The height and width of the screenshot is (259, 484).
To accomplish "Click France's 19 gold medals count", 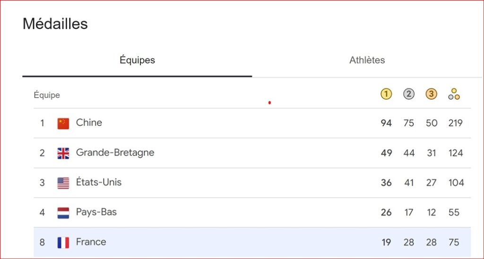I will pos(386,243).
